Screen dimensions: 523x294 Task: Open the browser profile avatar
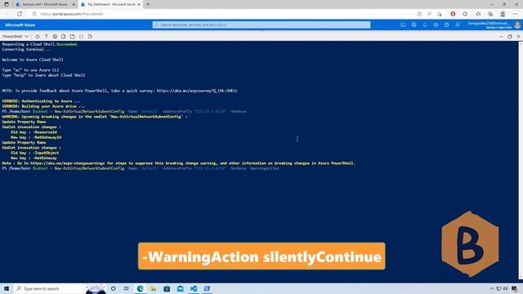(503, 14)
